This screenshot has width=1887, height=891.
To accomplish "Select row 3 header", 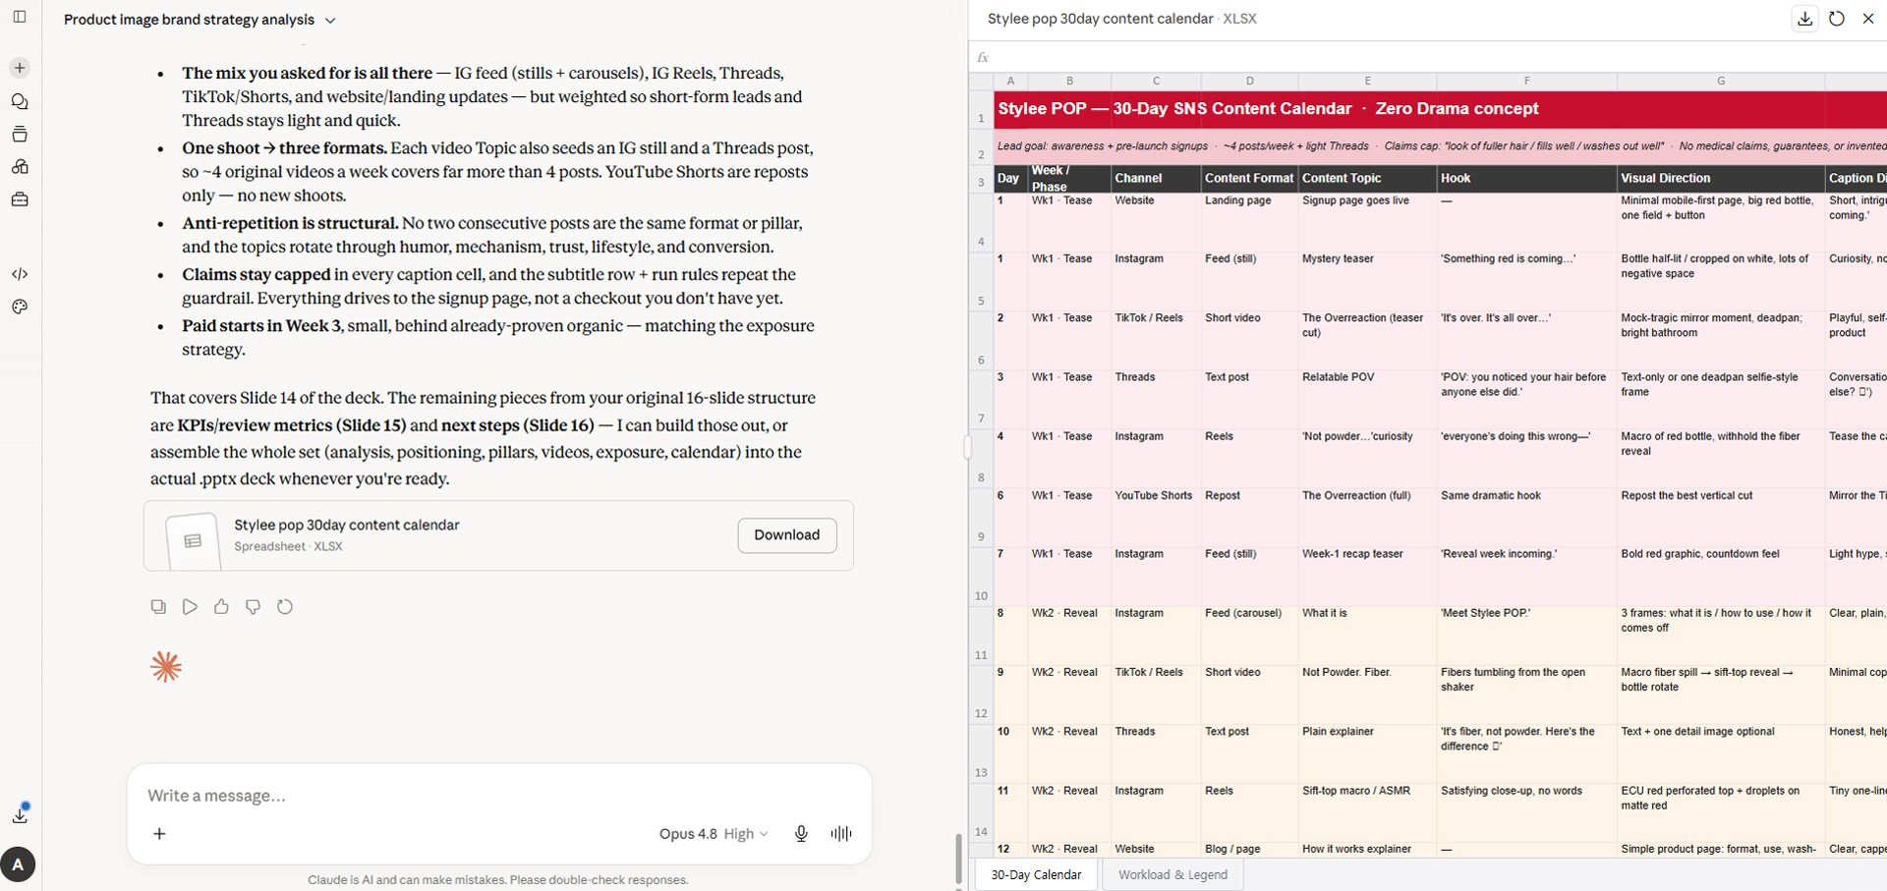I will pyautogui.click(x=981, y=179).
